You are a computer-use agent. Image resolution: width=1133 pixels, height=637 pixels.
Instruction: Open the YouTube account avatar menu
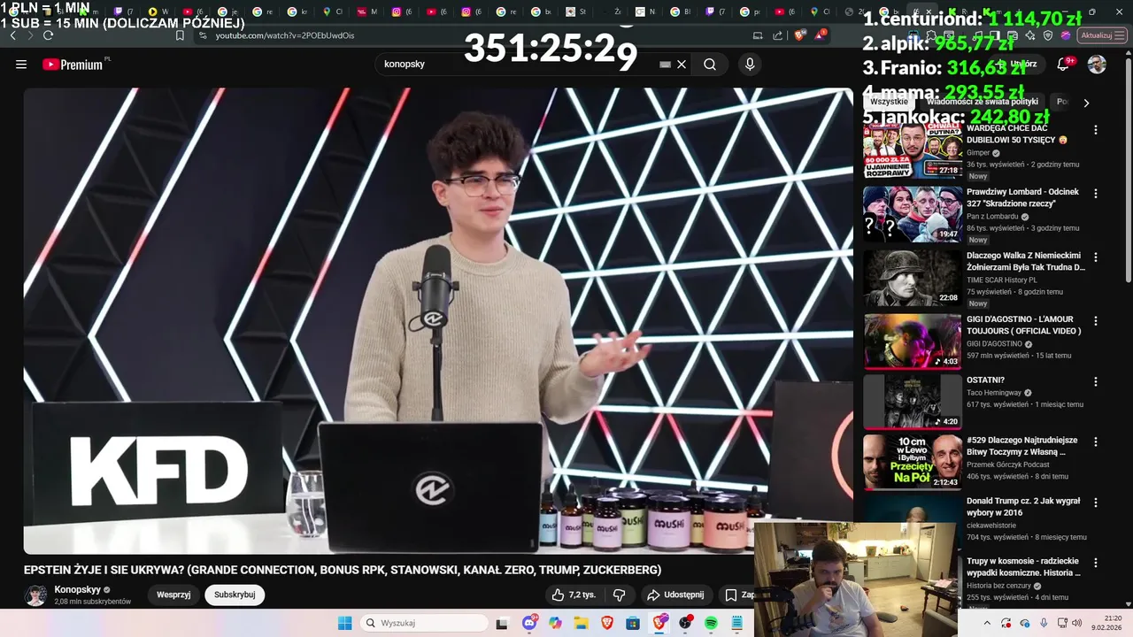1097,65
